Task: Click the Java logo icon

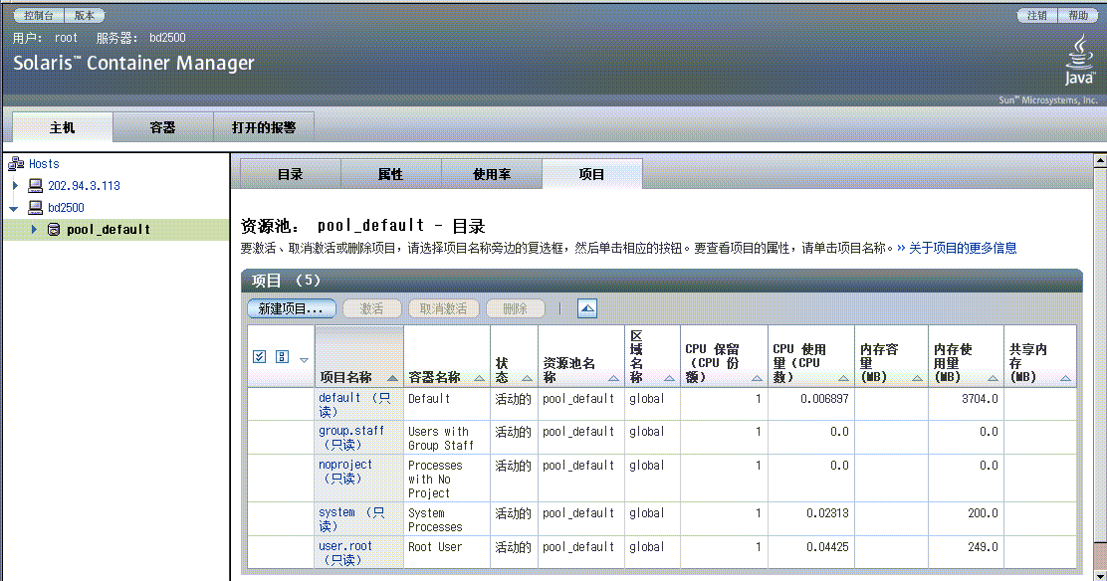Action: tap(1079, 61)
